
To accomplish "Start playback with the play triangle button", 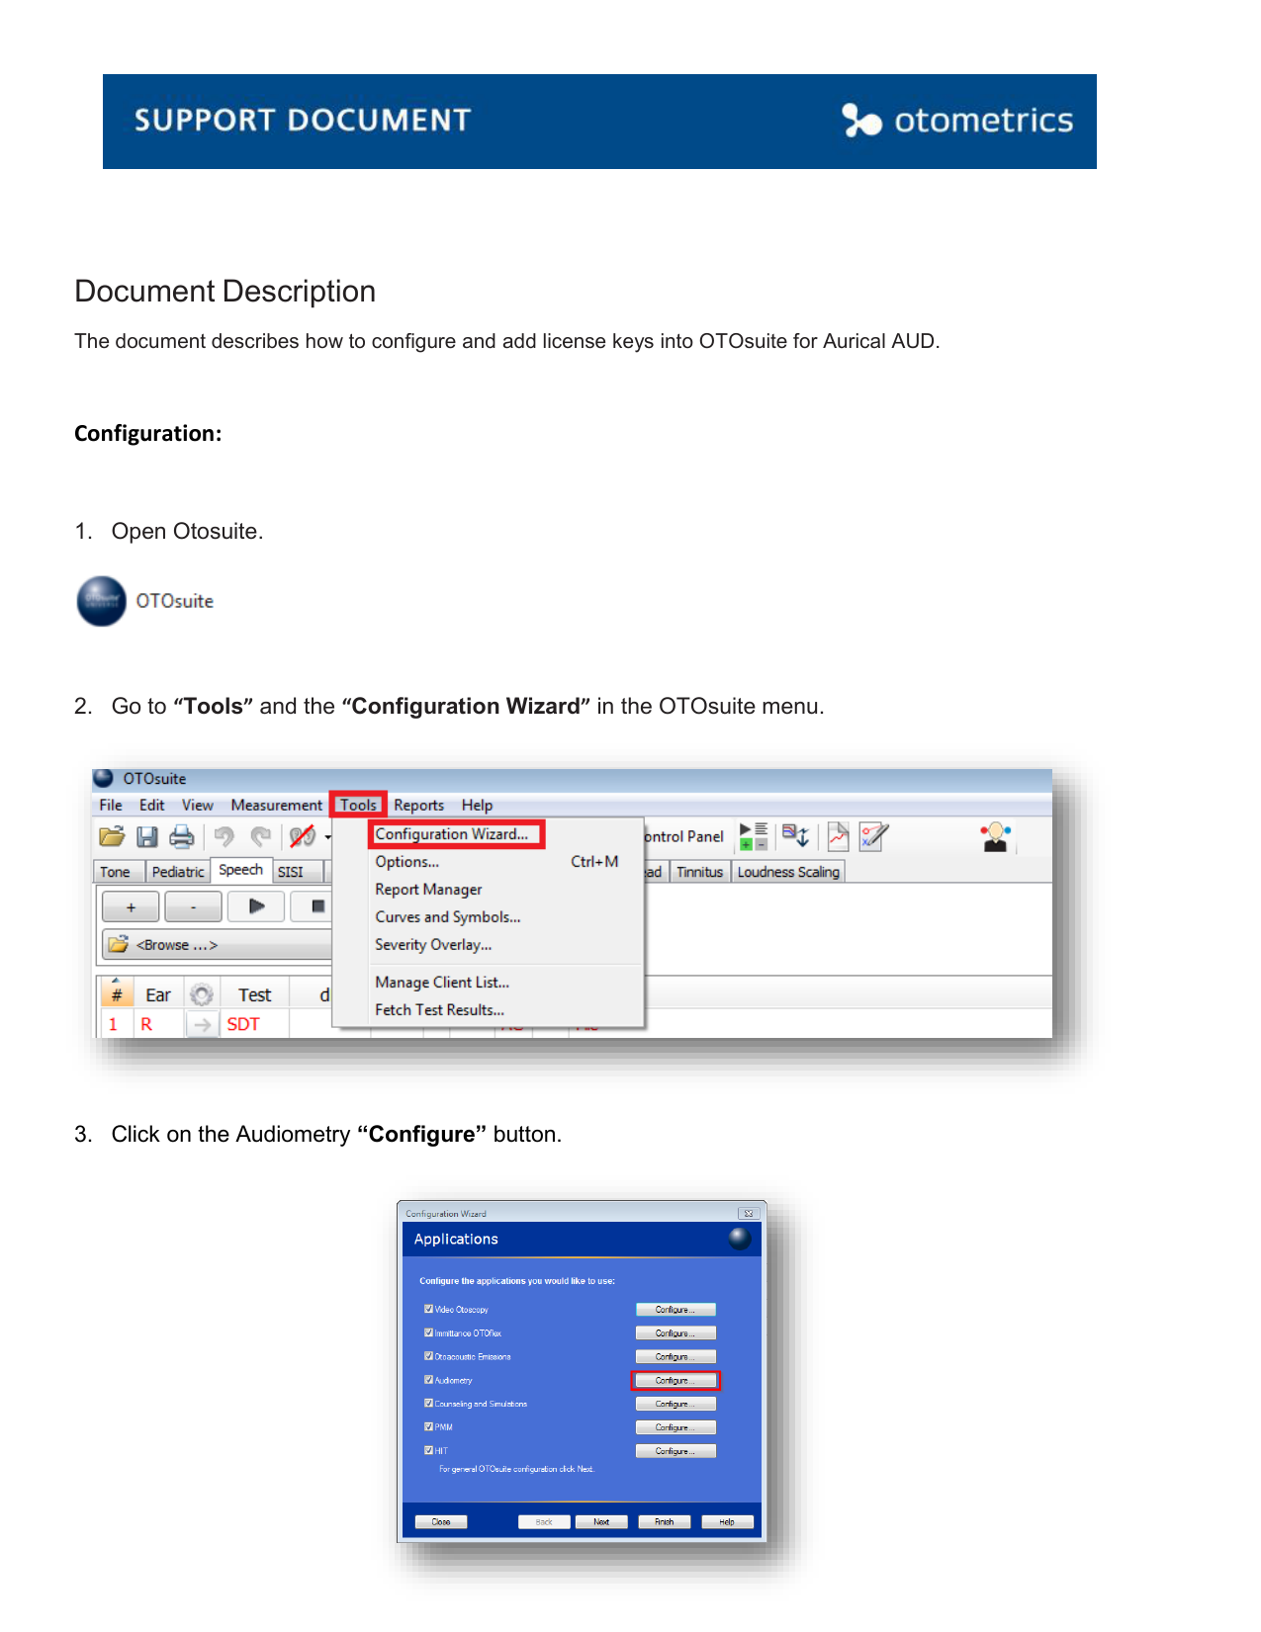I will pyautogui.click(x=256, y=906).
